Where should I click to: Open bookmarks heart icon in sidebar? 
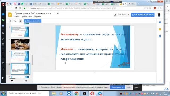tap(3, 58)
